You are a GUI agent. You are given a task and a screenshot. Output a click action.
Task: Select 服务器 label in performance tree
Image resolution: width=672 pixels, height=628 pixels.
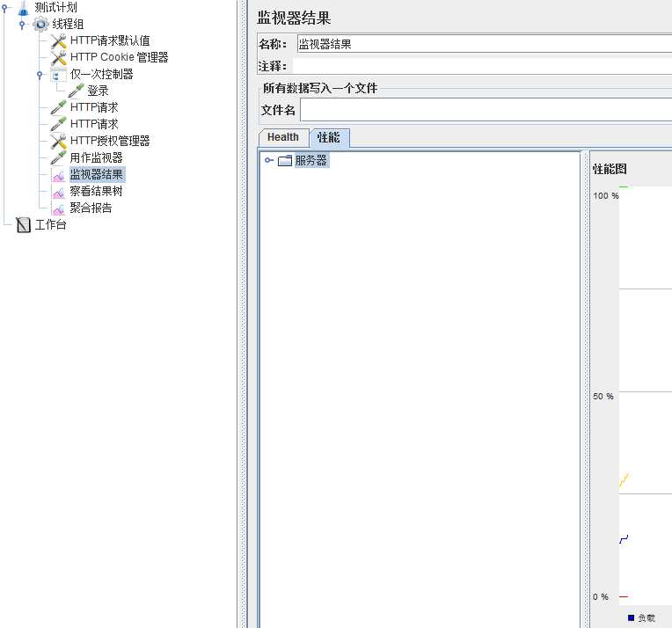311,161
